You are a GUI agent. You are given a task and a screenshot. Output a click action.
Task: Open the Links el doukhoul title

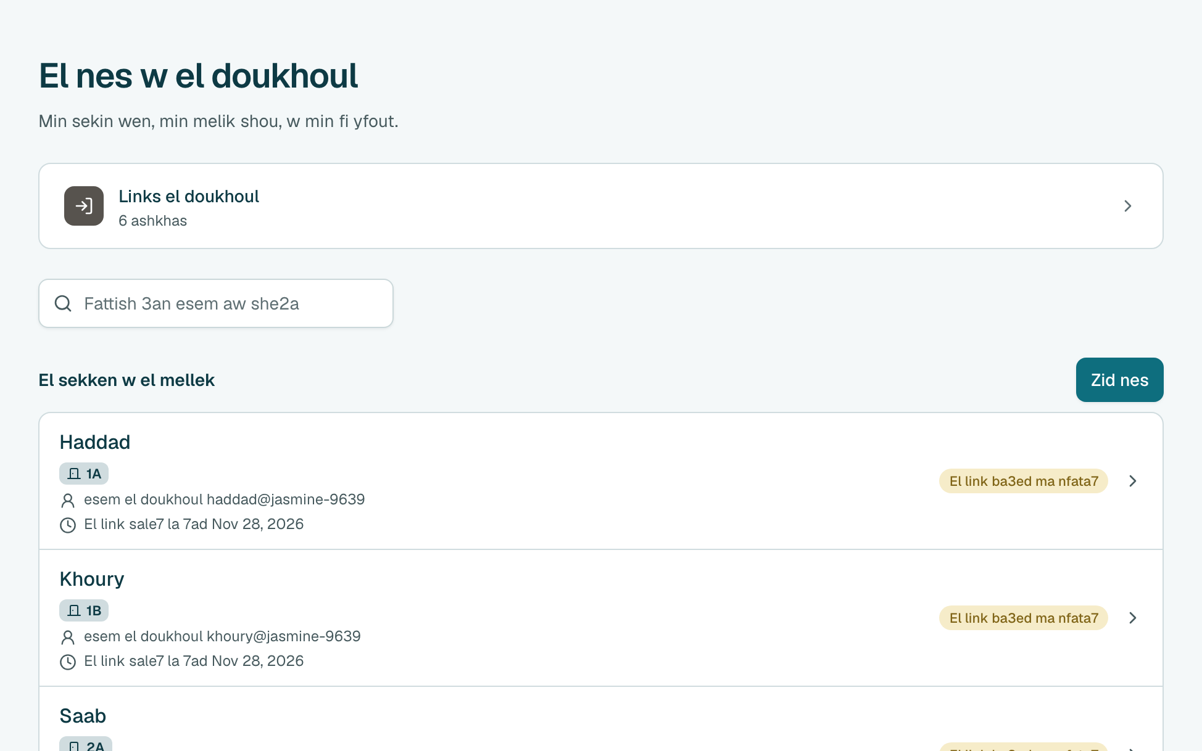click(x=189, y=196)
